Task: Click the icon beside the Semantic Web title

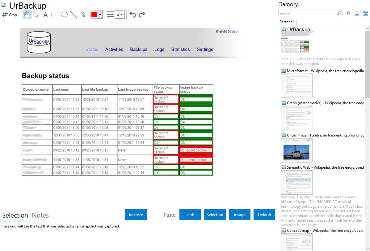Action: (283, 167)
